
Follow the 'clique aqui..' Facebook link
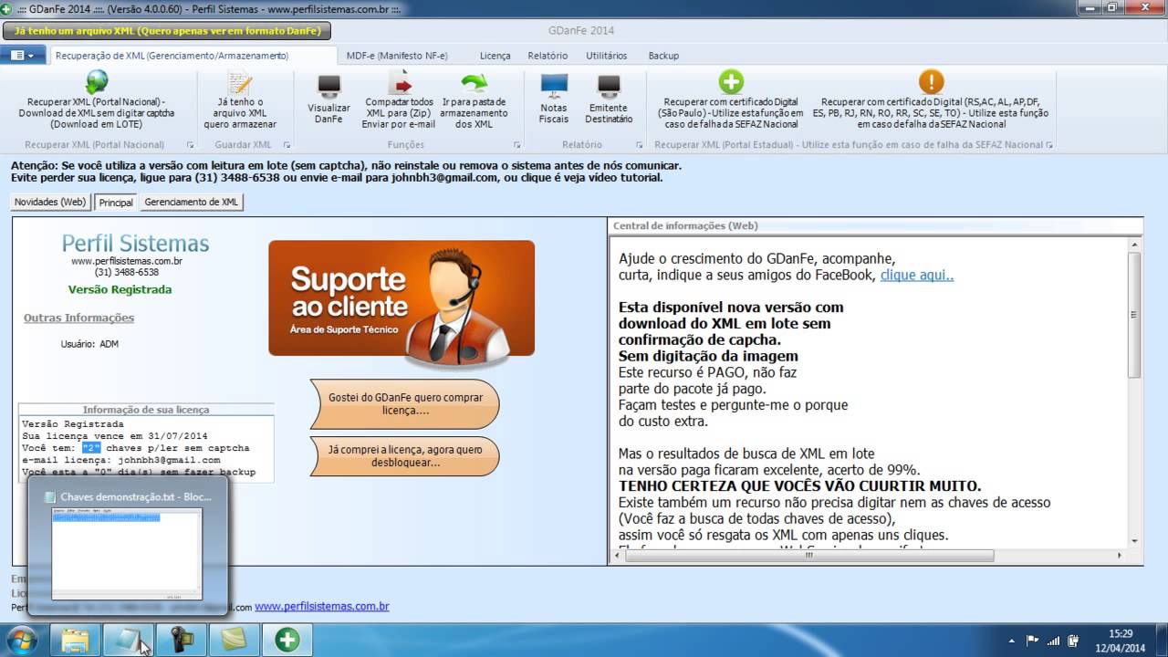(x=917, y=275)
